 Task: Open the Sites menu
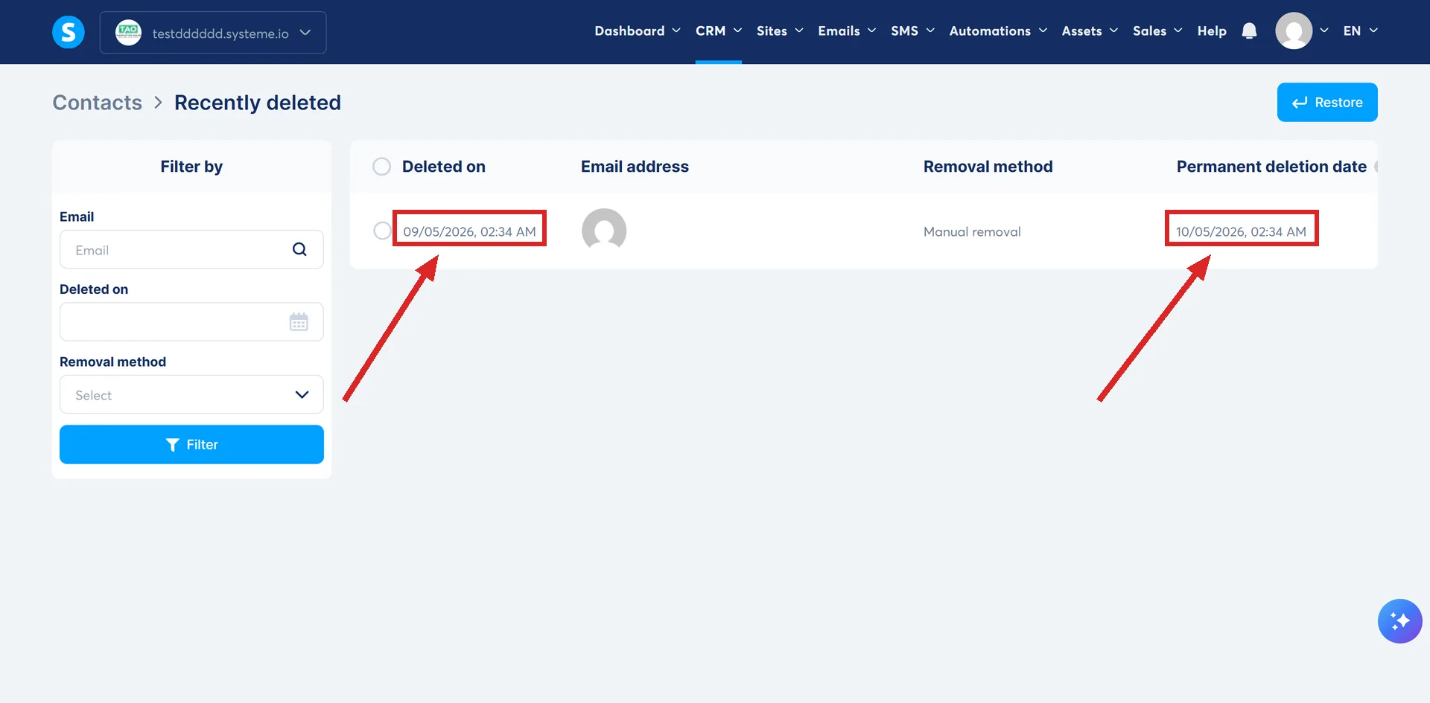(780, 31)
